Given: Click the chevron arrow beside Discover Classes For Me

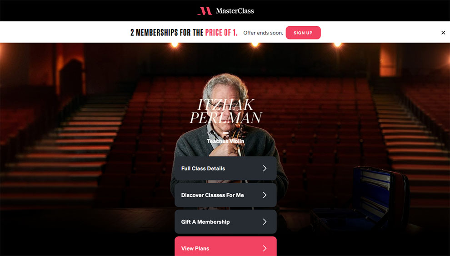Looking at the screenshot, I should (x=265, y=195).
